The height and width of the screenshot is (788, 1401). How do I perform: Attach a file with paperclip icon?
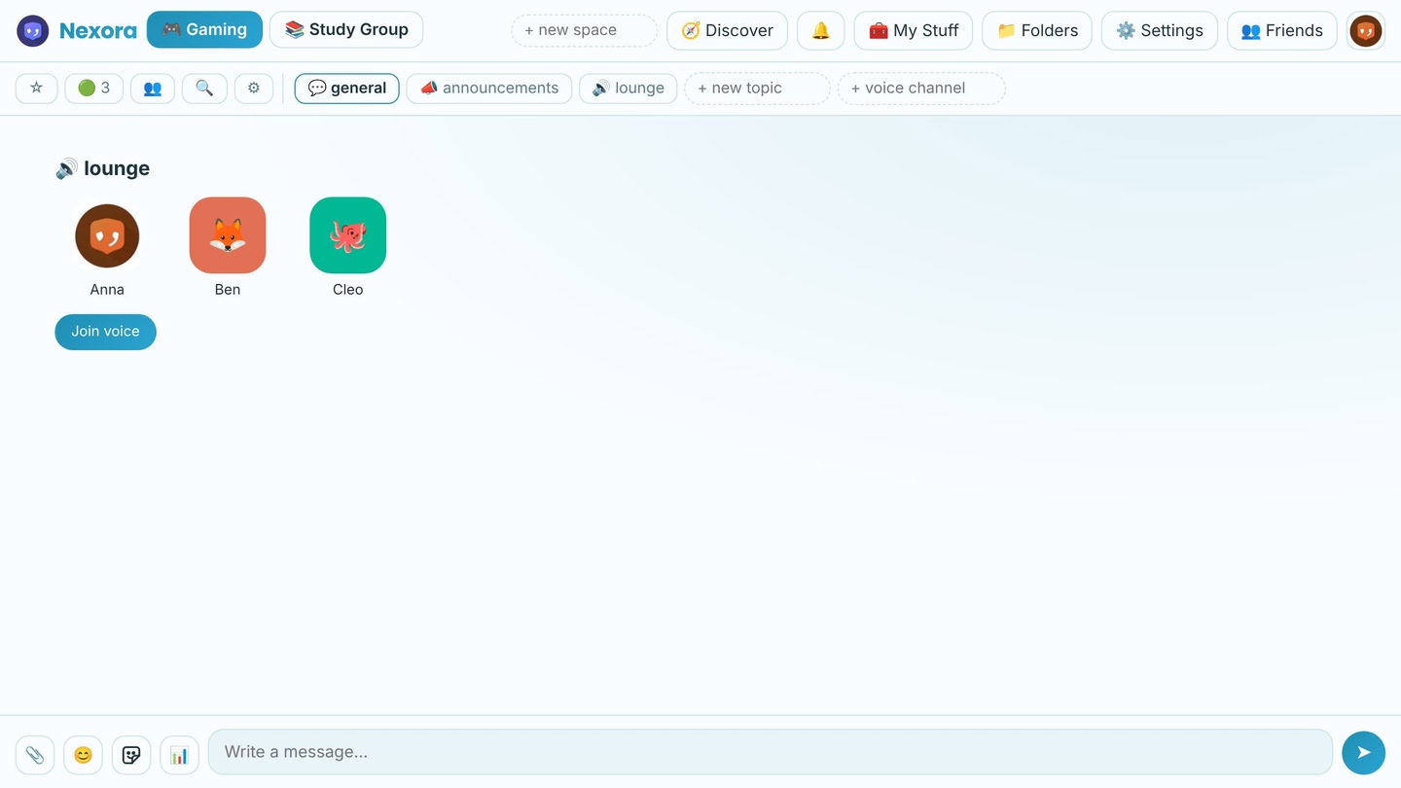click(35, 755)
